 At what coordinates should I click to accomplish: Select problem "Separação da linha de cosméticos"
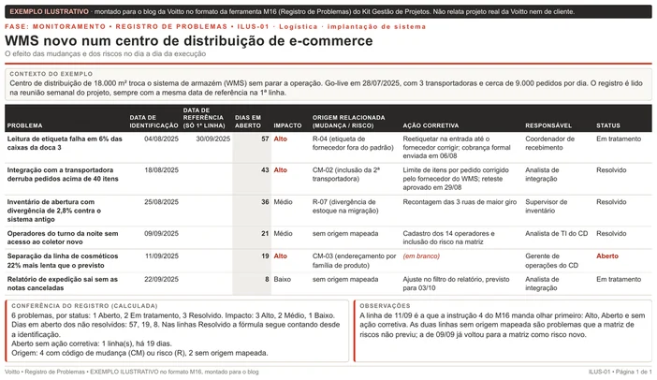(x=63, y=260)
